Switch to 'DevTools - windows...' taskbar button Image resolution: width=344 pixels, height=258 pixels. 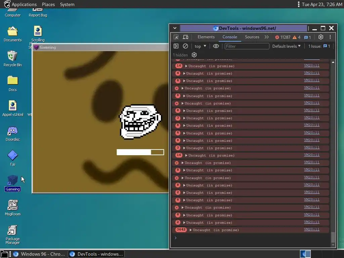point(96,254)
